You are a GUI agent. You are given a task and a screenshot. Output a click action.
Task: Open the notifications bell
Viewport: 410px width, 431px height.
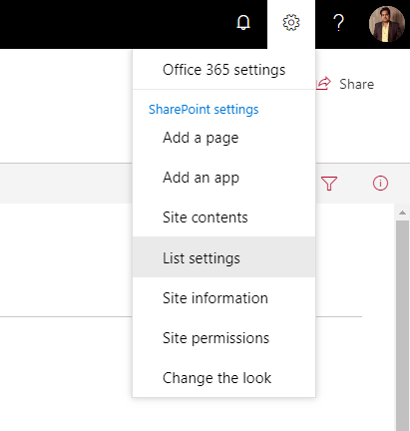[x=243, y=23]
